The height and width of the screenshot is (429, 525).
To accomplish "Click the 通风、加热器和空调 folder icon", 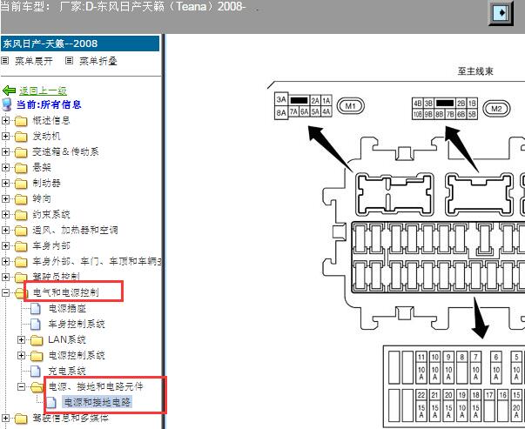I will 21,231.
